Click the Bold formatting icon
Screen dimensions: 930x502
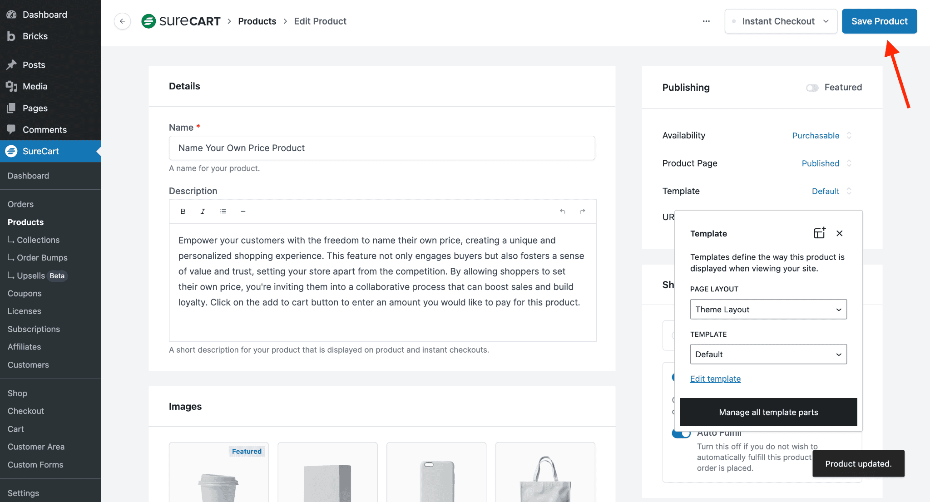click(183, 212)
